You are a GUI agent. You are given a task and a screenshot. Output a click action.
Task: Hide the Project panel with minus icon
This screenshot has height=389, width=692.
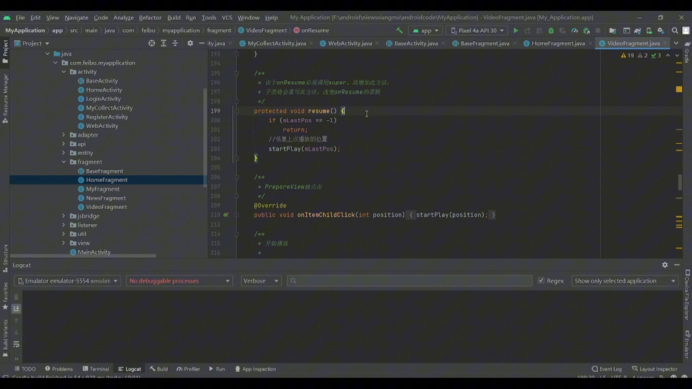pos(202,43)
